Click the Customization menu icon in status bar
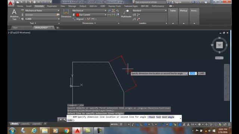This screenshot has height=134, width=239. point(229,124)
